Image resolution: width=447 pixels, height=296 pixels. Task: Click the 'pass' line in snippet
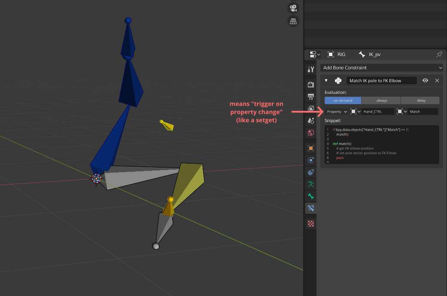point(340,158)
